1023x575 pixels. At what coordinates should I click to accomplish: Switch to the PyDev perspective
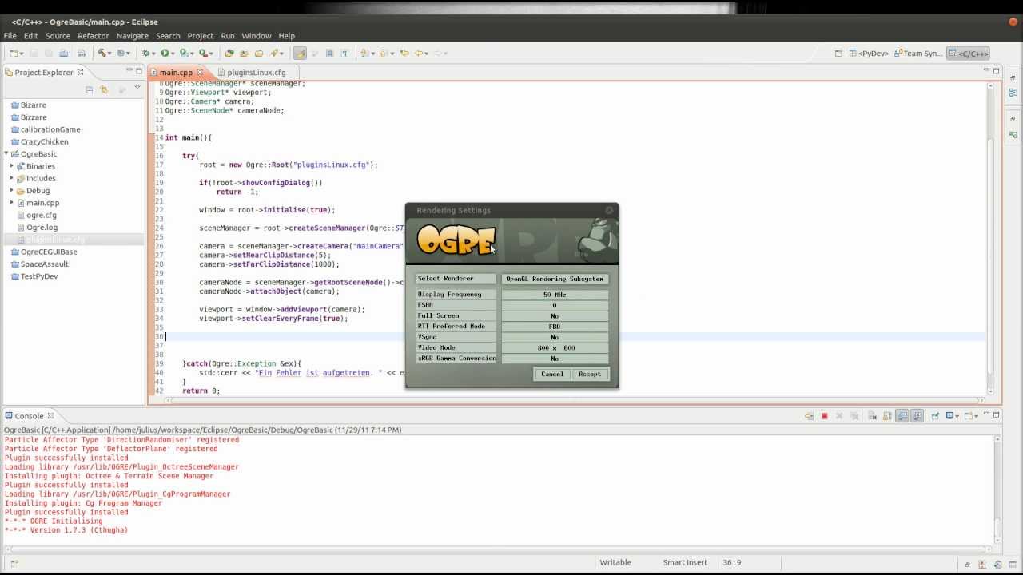(x=869, y=54)
